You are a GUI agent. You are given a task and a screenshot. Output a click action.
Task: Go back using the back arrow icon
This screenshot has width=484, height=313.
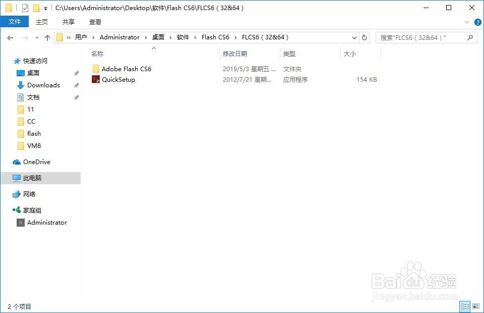tap(10, 37)
